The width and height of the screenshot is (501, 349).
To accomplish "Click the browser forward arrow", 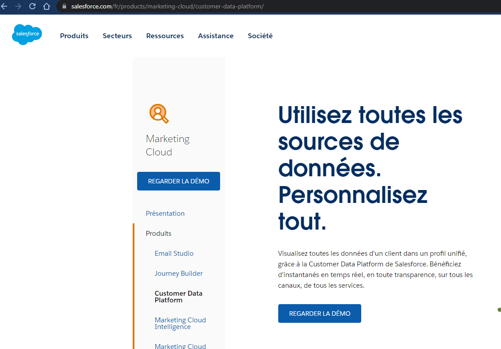I will pos(18,6).
